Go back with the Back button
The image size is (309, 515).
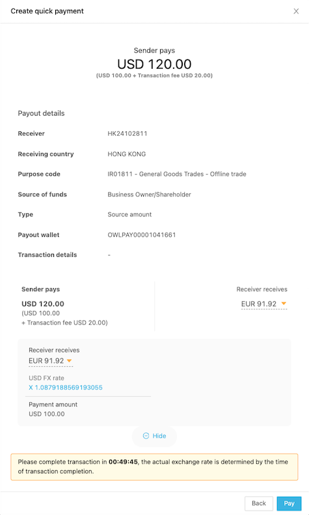(x=259, y=503)
